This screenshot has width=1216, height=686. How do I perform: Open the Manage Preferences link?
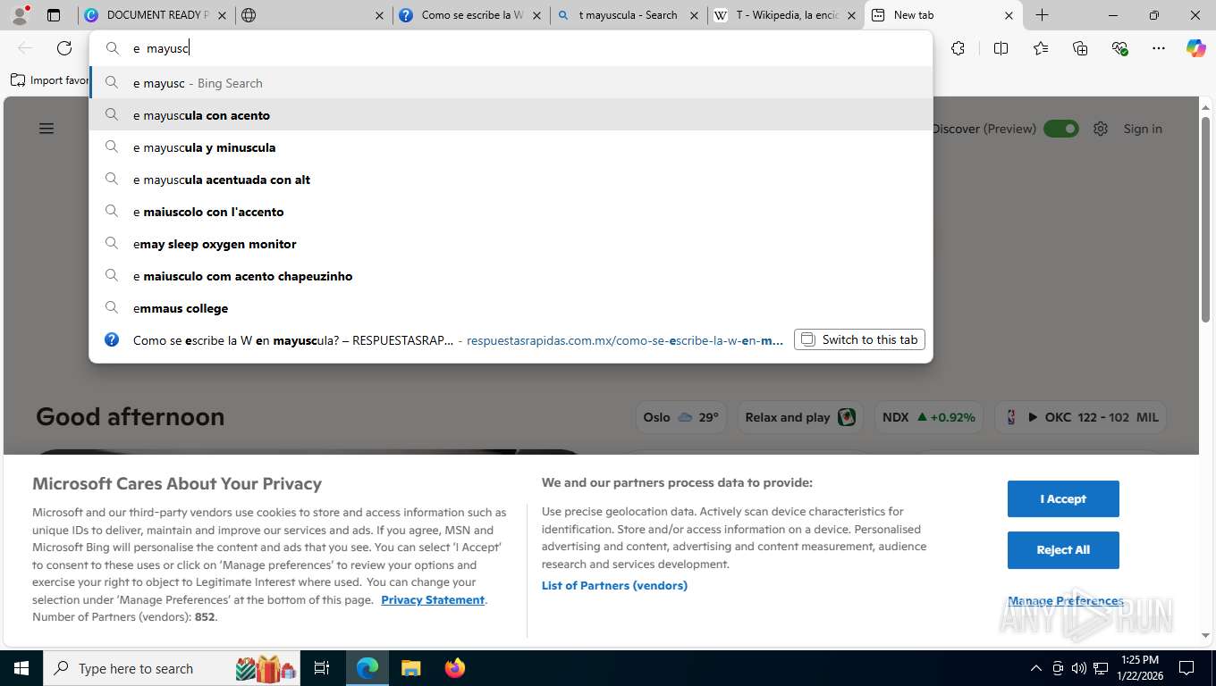pos(1066,600)
